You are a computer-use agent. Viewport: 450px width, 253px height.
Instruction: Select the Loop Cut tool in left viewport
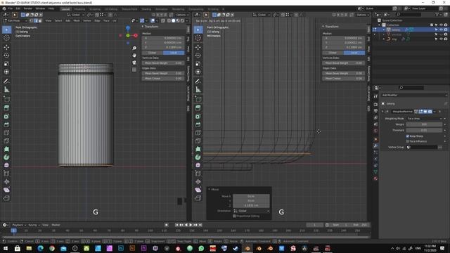click(x=6, y=133)
